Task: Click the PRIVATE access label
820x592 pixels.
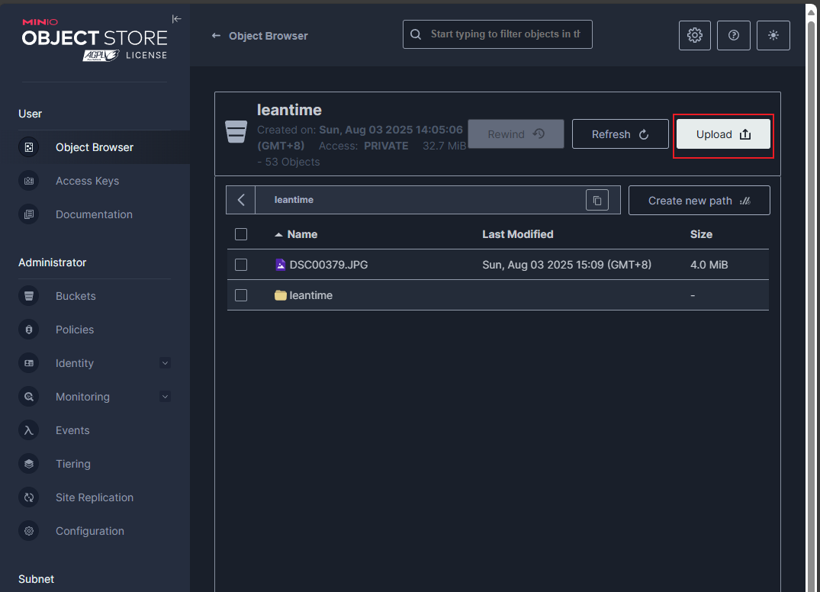Action: point(385,146)
